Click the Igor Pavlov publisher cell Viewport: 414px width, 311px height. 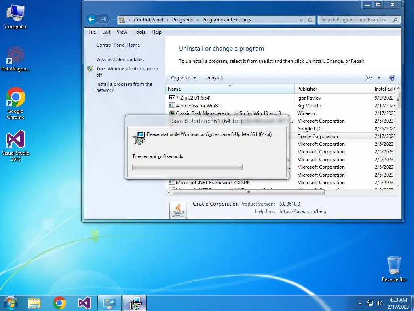[309, 98]
